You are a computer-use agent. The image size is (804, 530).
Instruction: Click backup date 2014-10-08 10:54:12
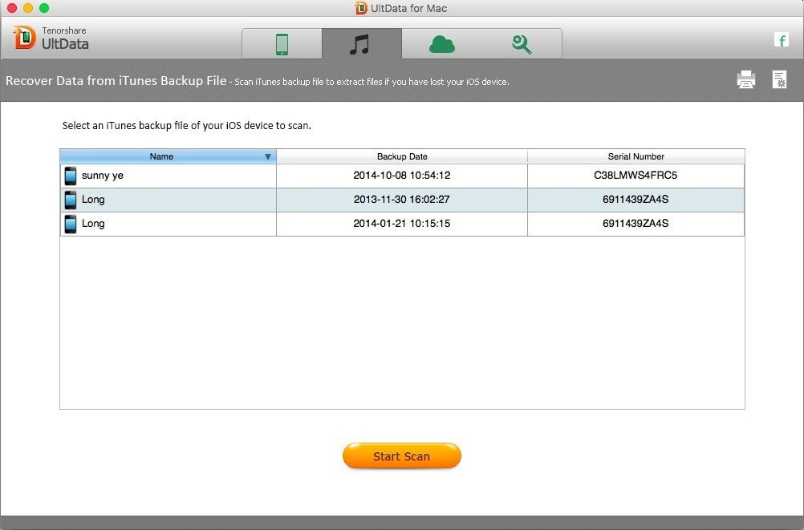tap(402, 176)
